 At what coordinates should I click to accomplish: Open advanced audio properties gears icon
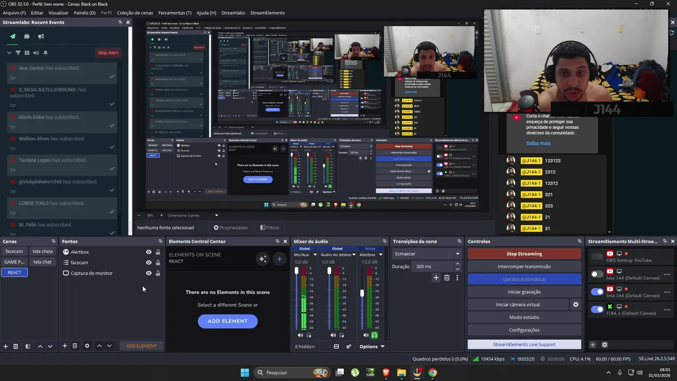pyautogui.click(x=349, y=347)
